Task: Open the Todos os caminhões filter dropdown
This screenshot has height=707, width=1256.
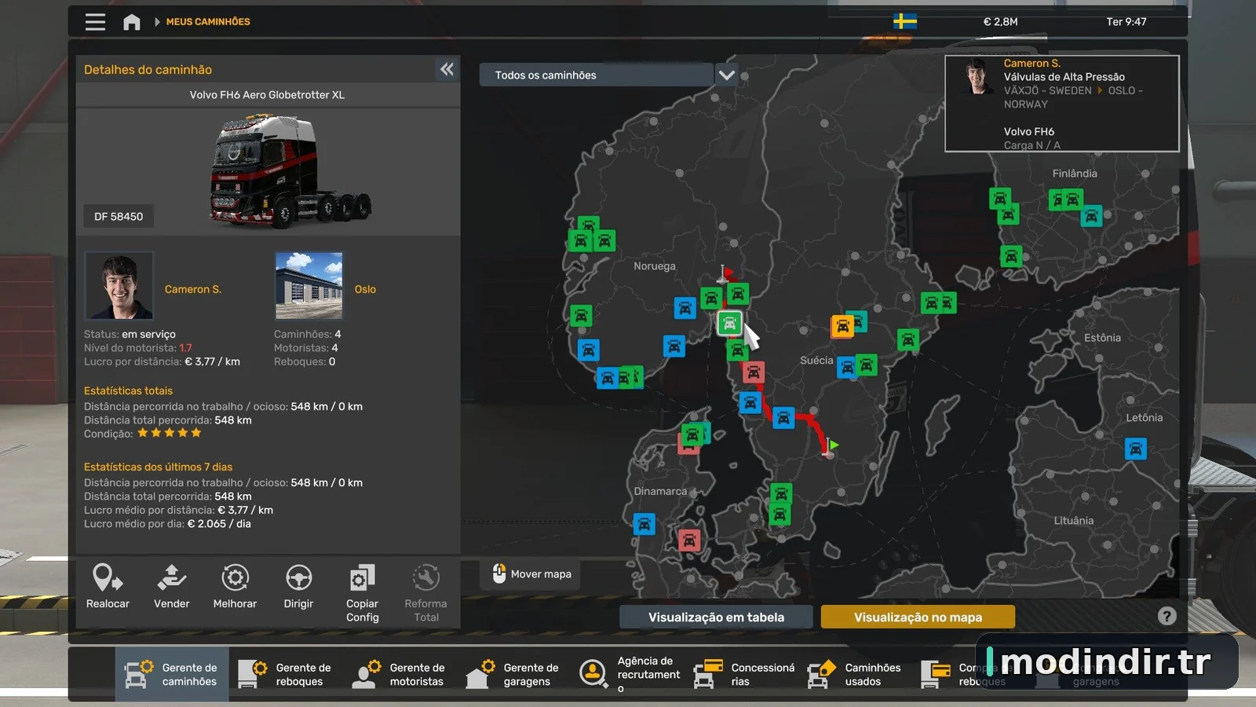Action: (x=597, y=75)
